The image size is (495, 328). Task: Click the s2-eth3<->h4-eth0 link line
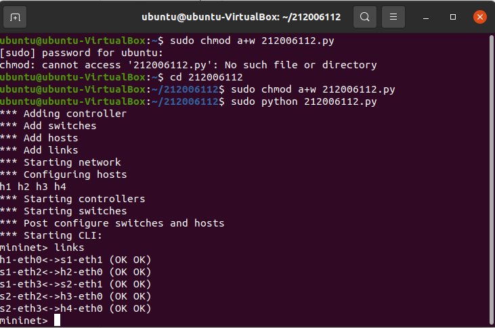coord(75,308)
